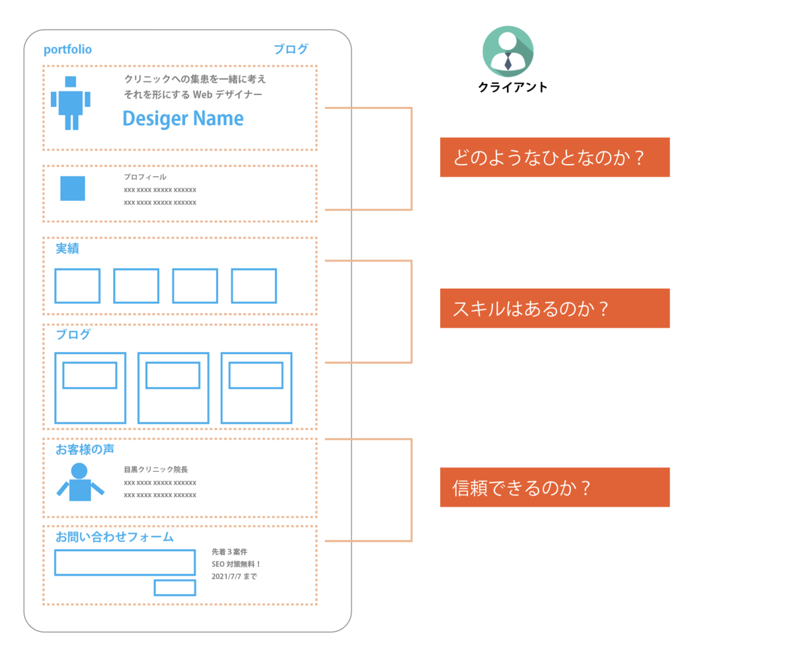Focus the wide input box in お問い合わせフォーム

125,562
